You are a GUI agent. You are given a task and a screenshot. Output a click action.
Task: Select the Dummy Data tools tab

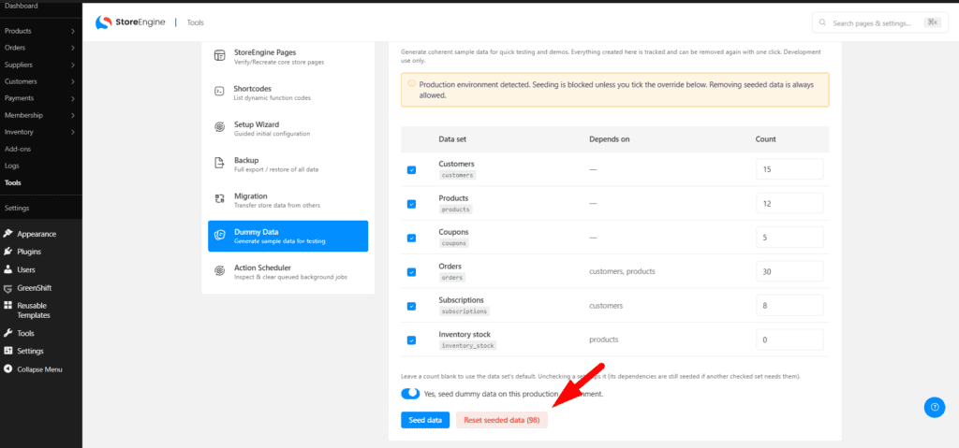(x=288, y=236)
